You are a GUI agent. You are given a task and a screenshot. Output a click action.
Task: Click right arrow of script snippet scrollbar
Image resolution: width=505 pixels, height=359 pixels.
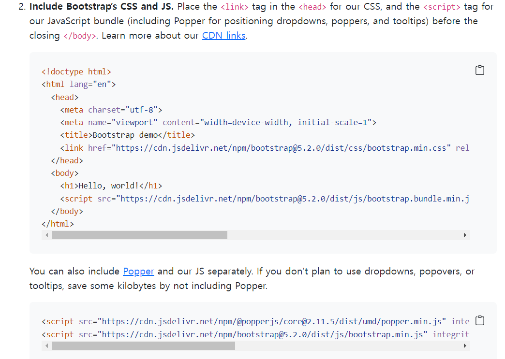coord(465,346)
